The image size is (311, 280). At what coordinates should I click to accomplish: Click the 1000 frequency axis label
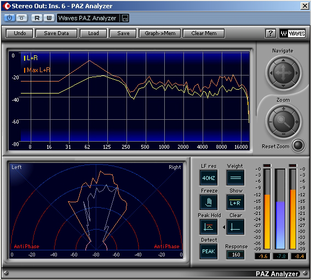click(164, 147)
